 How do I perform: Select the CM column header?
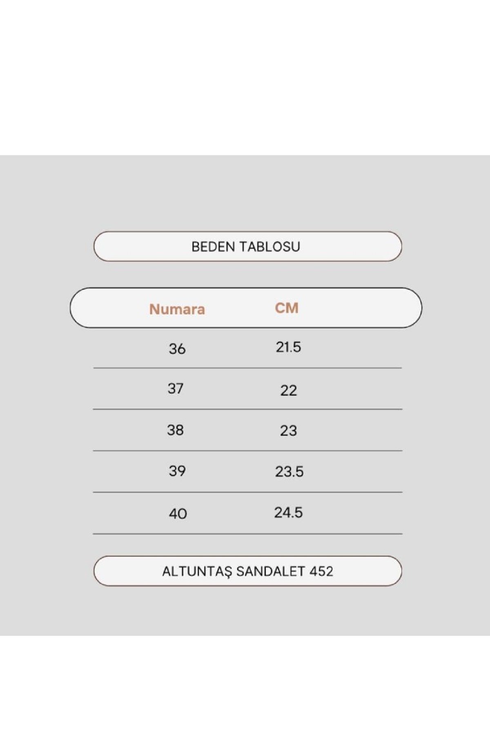287,308
